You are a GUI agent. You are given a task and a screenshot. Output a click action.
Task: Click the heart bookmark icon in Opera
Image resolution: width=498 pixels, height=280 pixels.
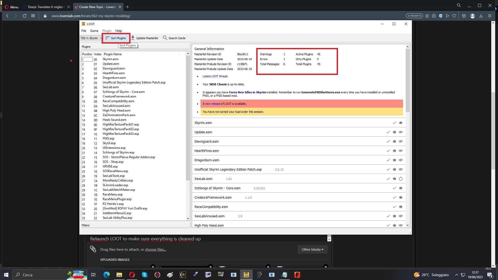click(454, 16)
